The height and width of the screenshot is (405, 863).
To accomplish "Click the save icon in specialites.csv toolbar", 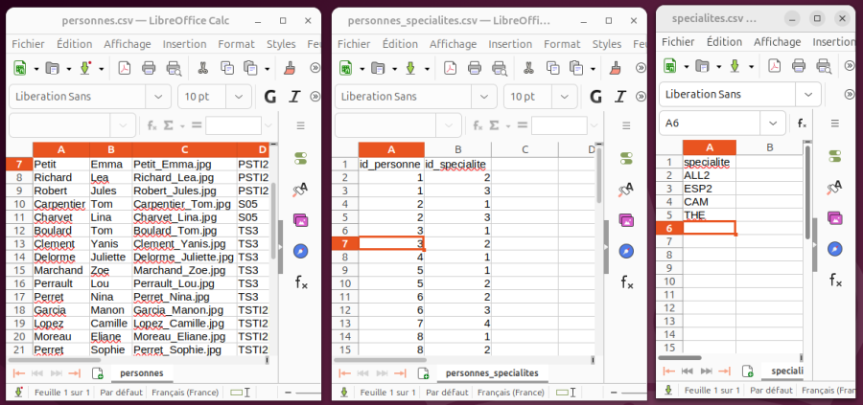I will click(x=735, y=66).
